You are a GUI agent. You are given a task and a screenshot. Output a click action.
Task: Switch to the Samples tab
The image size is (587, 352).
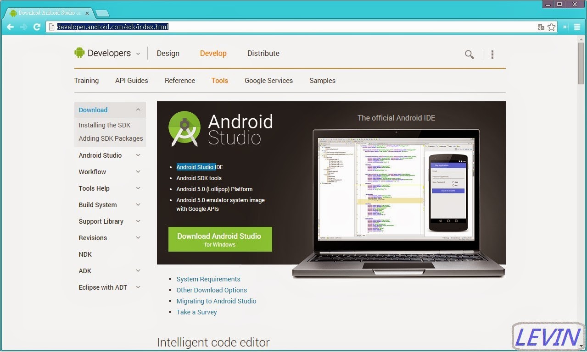point(322,81)
